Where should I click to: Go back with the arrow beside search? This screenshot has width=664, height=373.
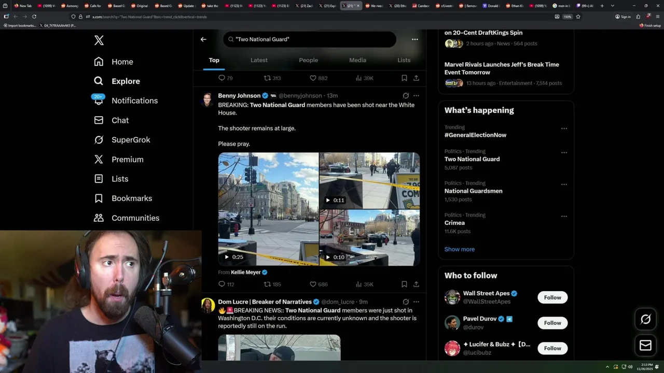[203, 39]
